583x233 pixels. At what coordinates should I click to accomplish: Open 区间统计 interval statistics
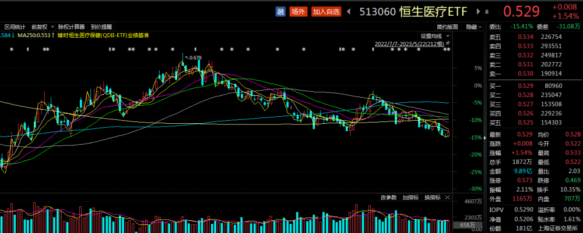pyautogui.click(x=16, y=27)
